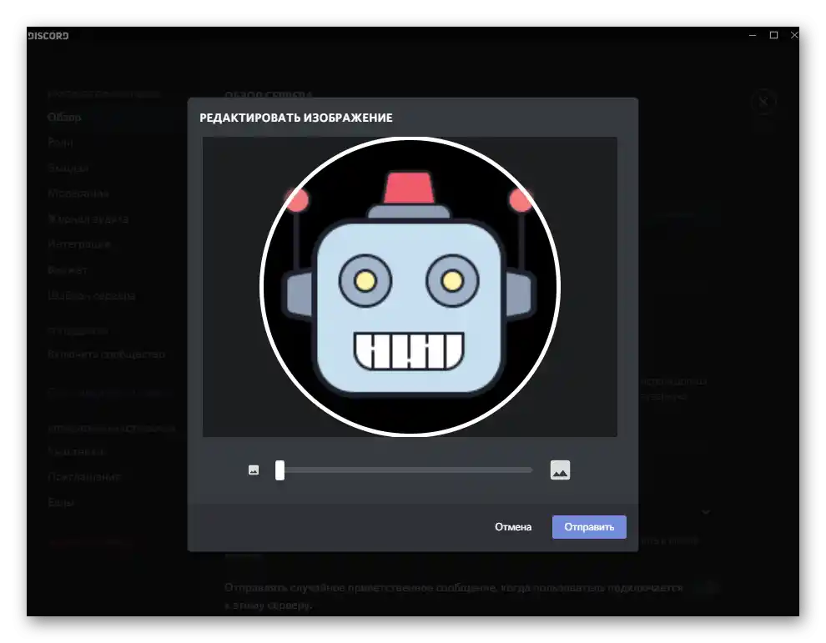
Task: Click the dimmed round settings close icon
Action: pyautogui.click(x=763, y=102)
